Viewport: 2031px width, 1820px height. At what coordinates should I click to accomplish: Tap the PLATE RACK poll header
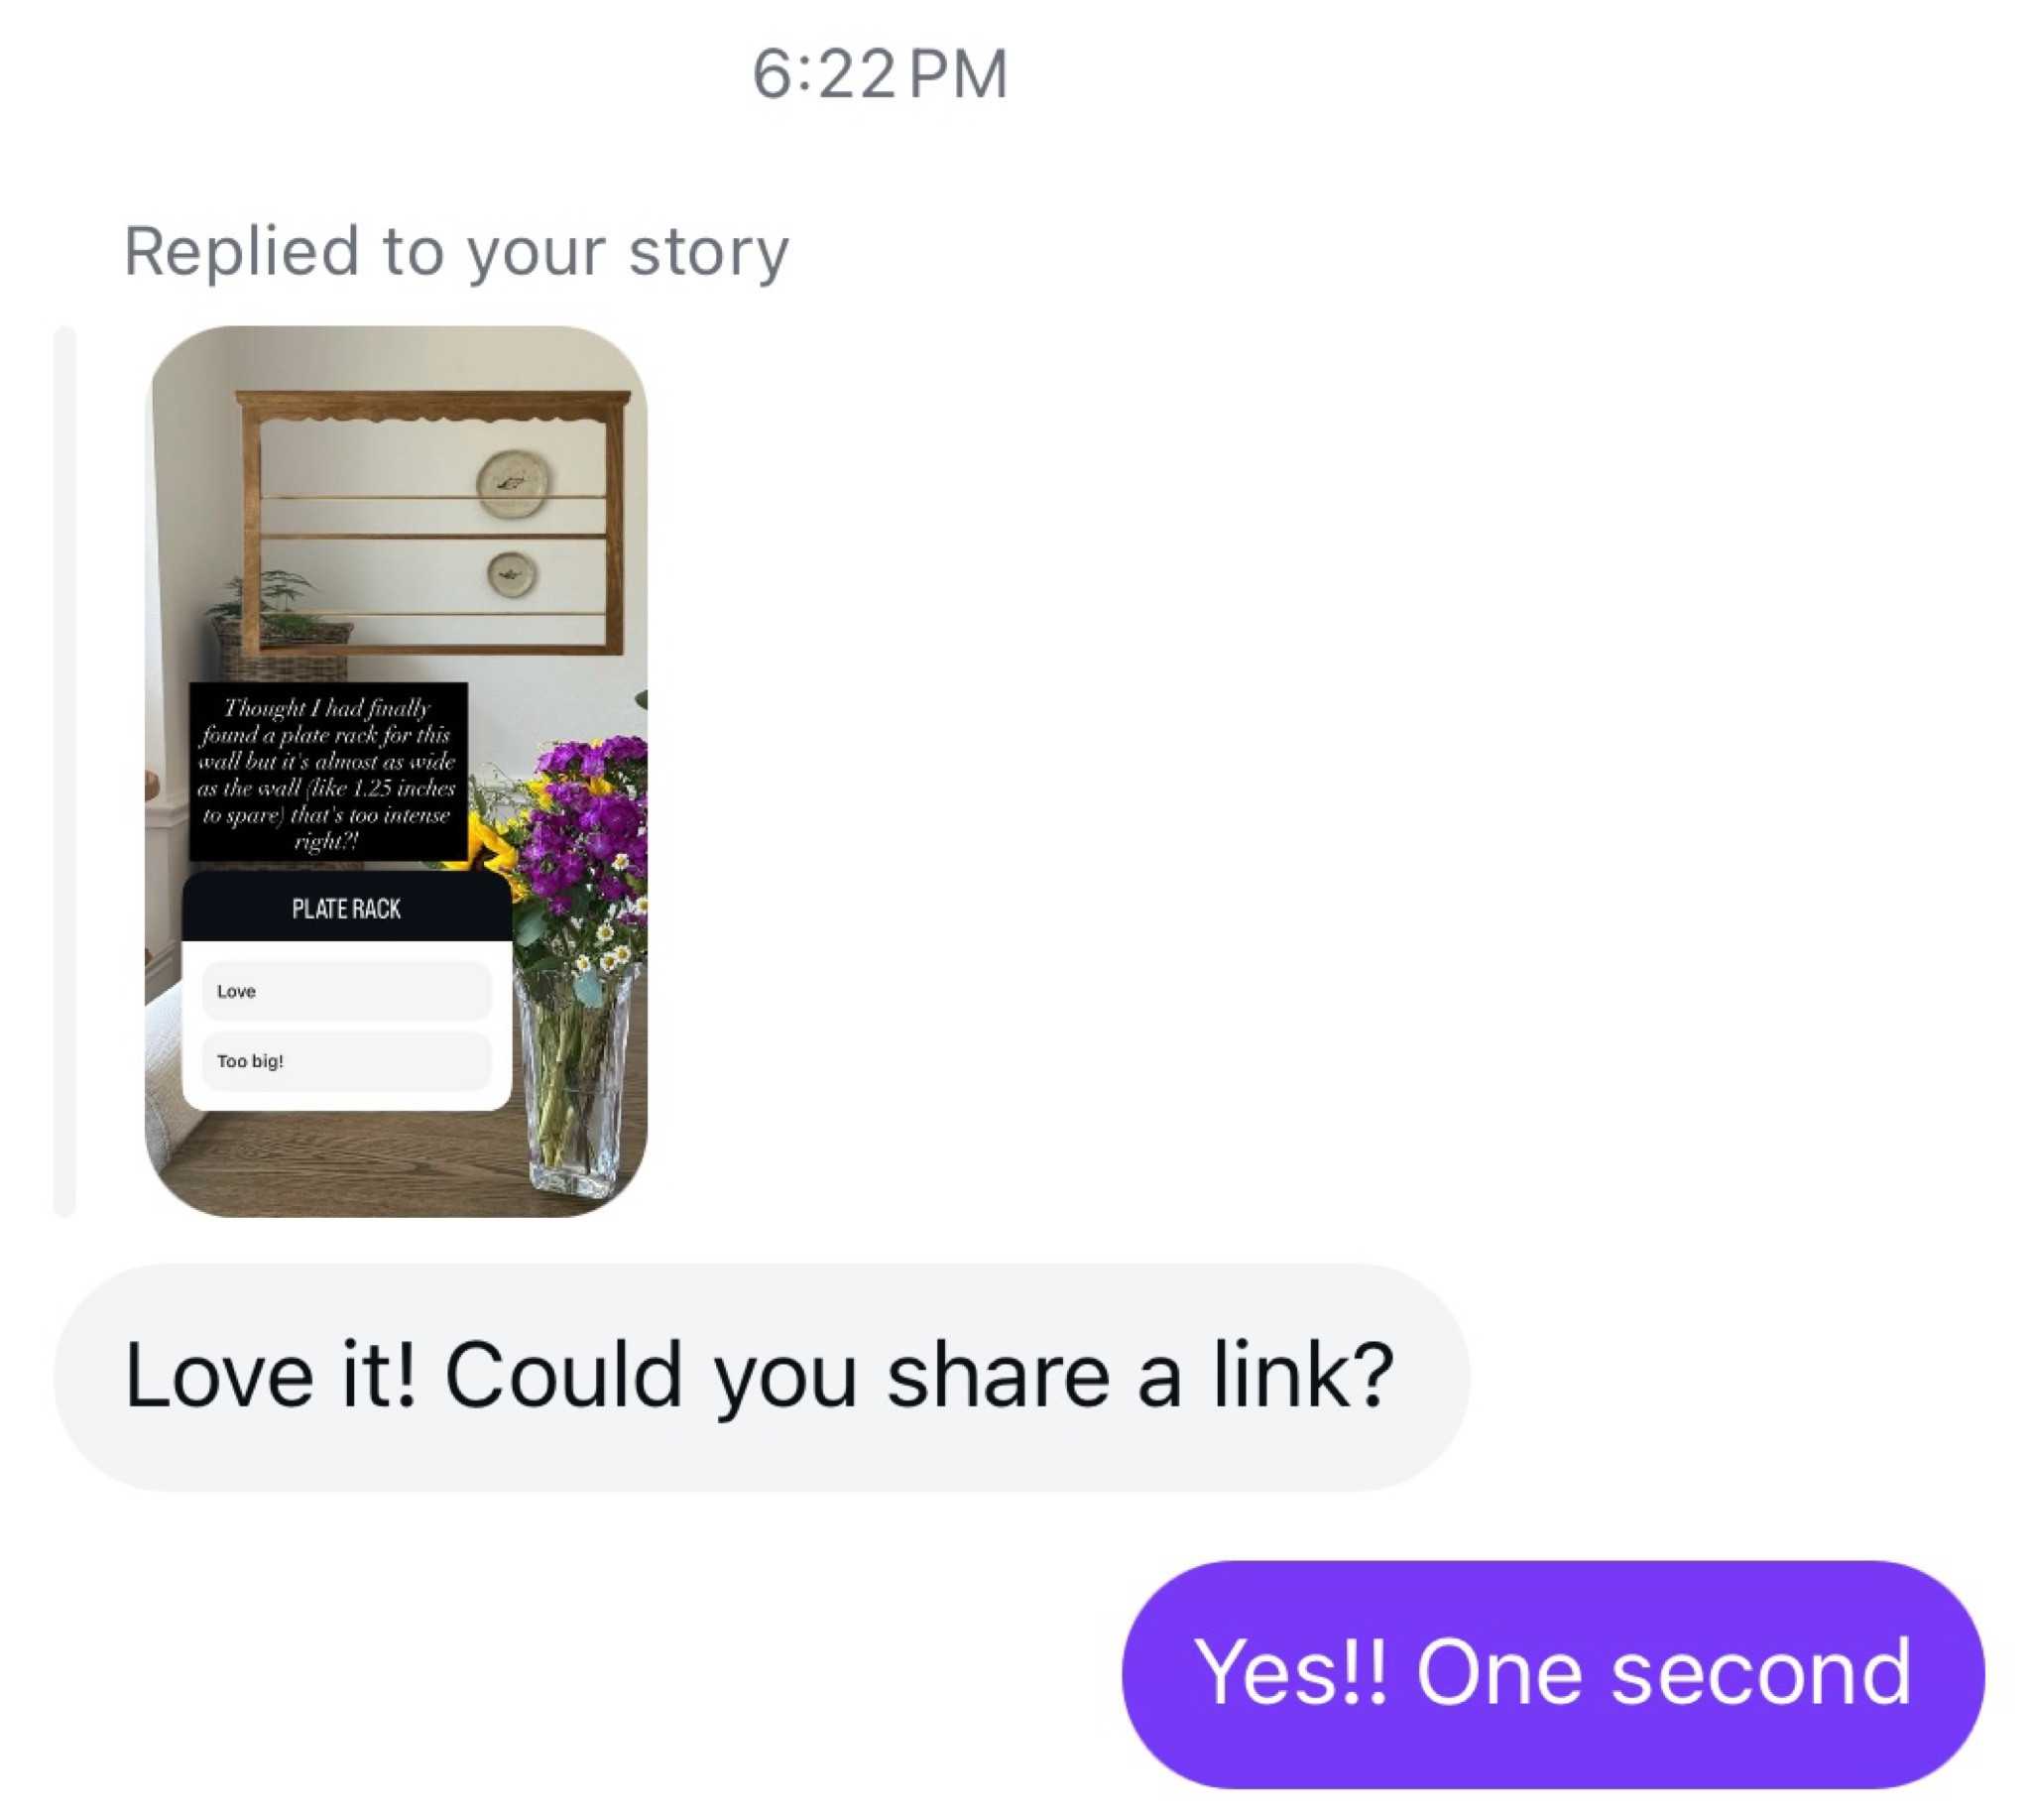pos(346,907)
